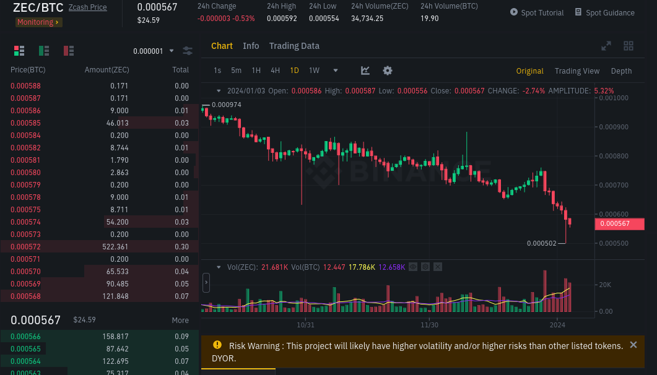
Task: Open the technical indicators icon
Action: coord(365,71)
